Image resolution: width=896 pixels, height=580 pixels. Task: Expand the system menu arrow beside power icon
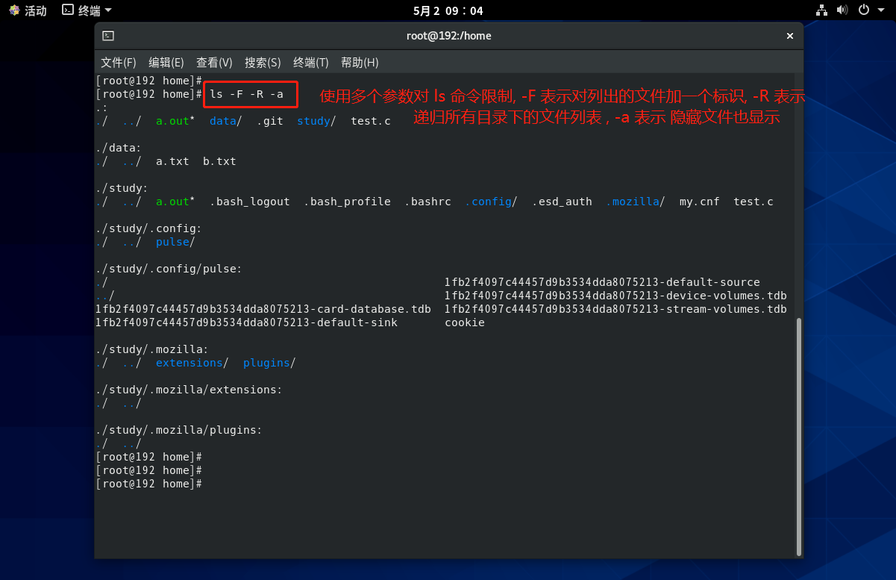(x=880, y=10)
